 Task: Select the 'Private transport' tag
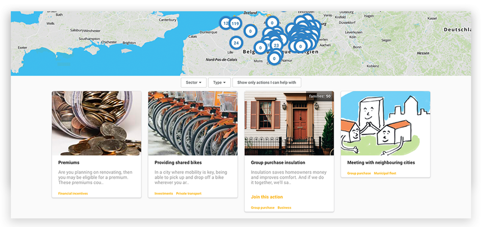(189, 194)
